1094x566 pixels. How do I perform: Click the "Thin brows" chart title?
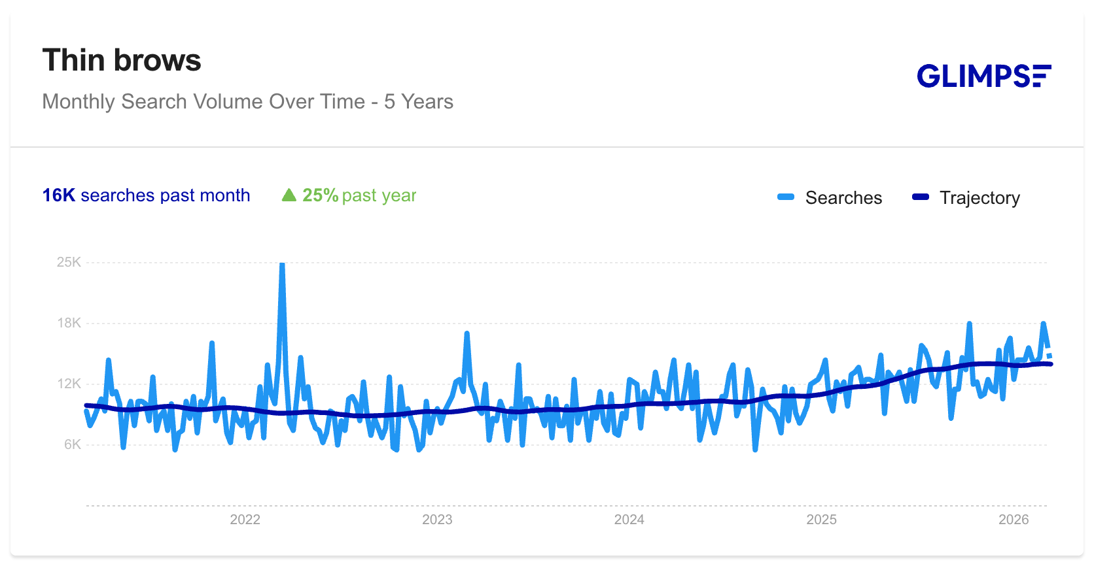[122, 60]
